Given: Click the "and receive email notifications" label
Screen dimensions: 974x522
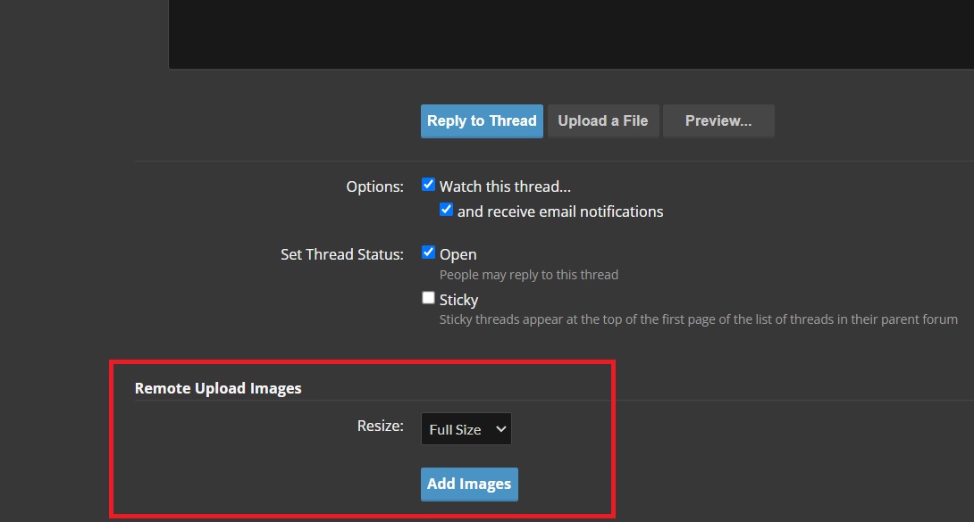Looking at the screenshot, I should tap(560, 211).
